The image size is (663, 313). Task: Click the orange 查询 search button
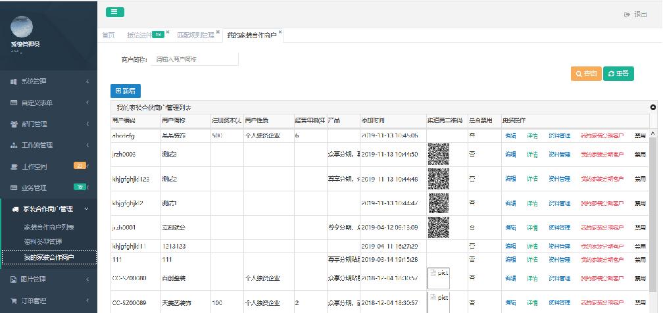pos(586,74)
